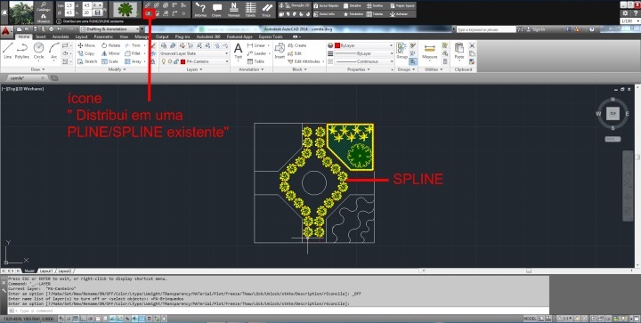641x323 pixels.
Task: Click the plant thumbnail preview
Action: (x=126, y=9)
